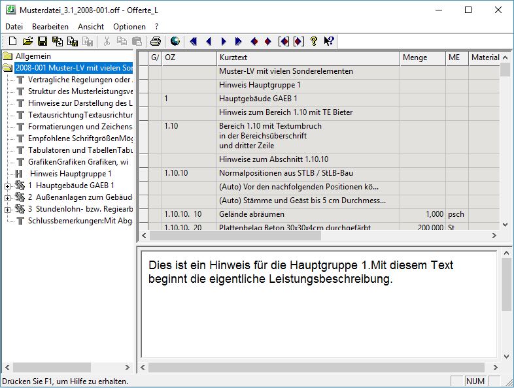
Task: Click the OZ column header
Action: click(189, 57)
